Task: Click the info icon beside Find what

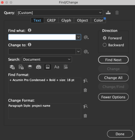Action: 29,30
